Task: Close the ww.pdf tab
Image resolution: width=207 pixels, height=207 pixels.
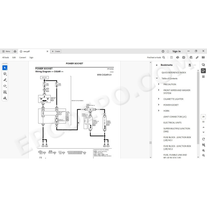Action: [47, 51]
